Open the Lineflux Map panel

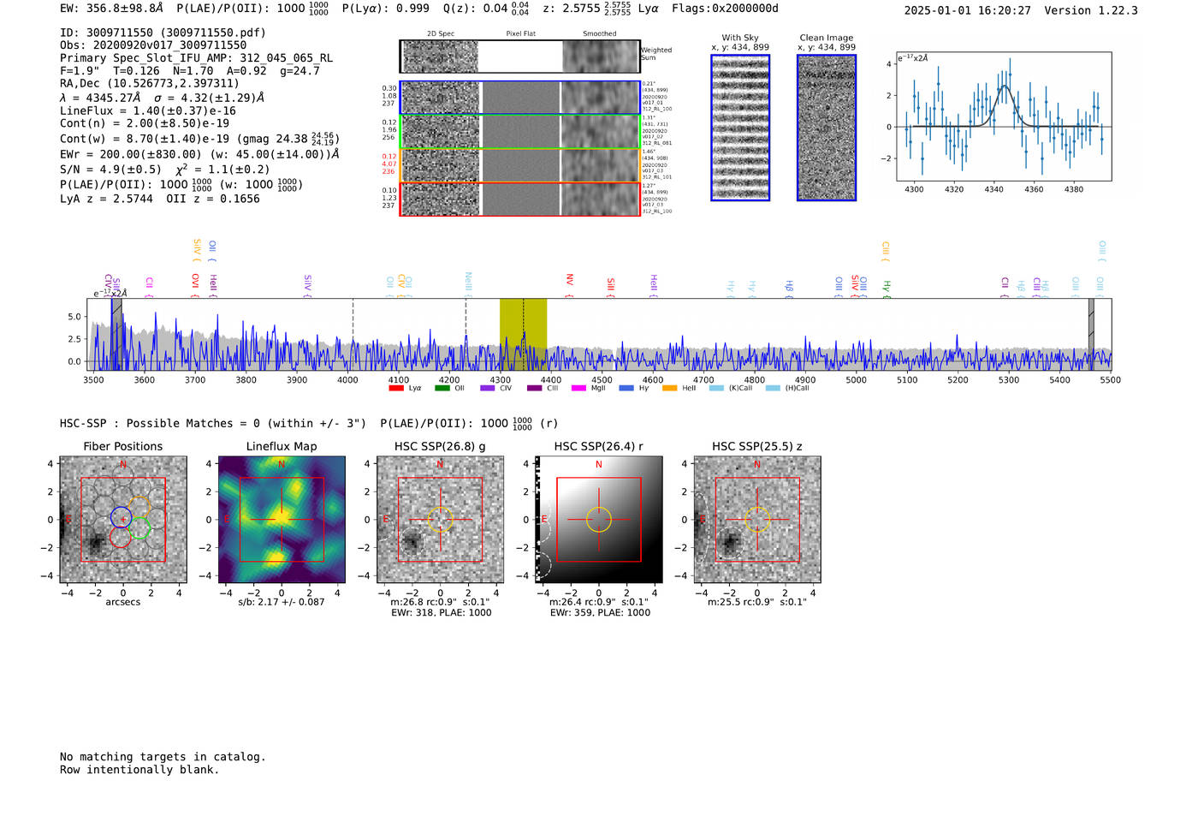[x=282, y=520]
